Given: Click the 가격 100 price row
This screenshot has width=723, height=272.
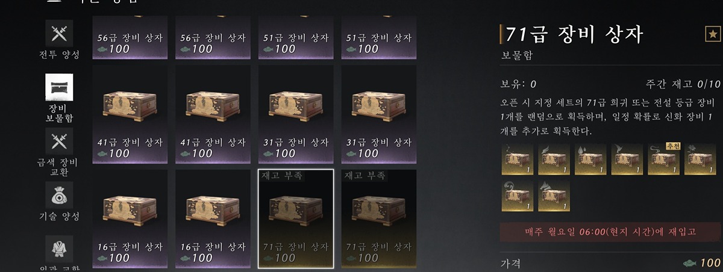Looking at the screenshot, I should tap(610, 263).
